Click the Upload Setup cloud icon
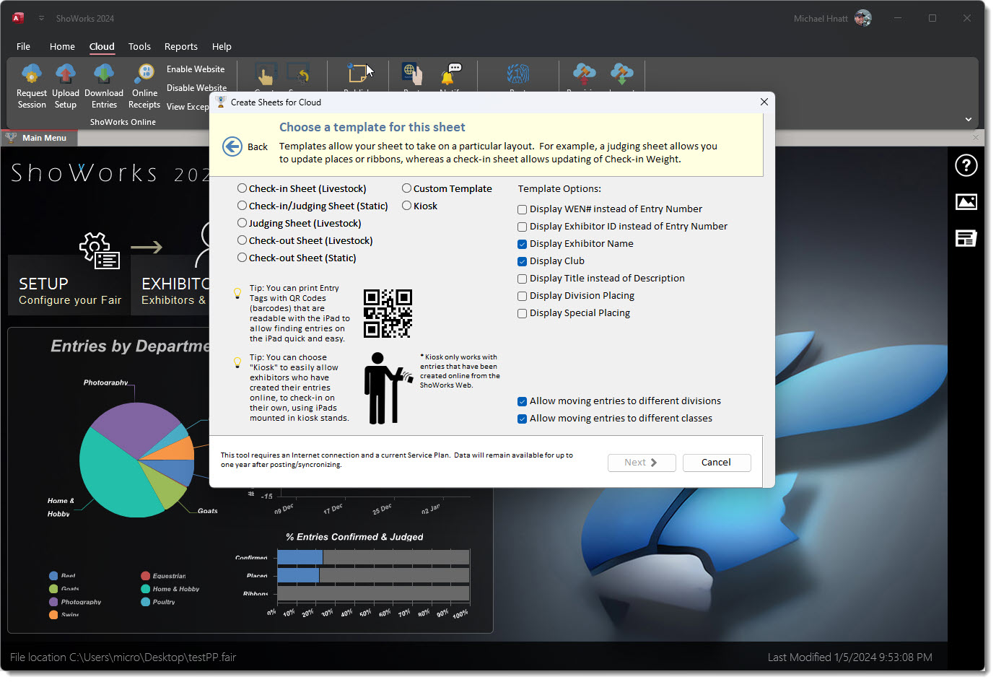 66,74
